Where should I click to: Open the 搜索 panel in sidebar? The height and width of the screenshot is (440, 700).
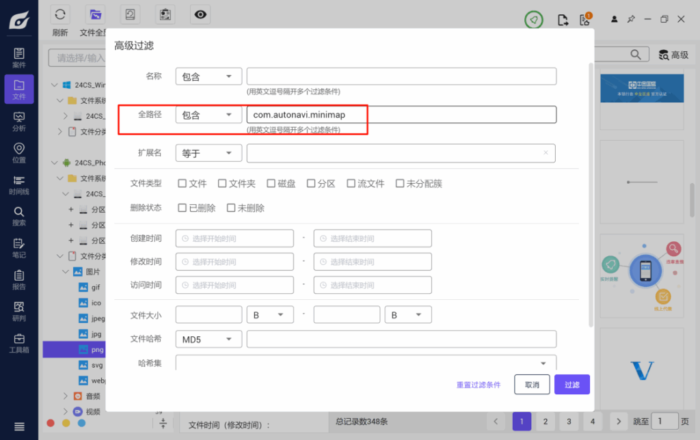tap(18, 216)
